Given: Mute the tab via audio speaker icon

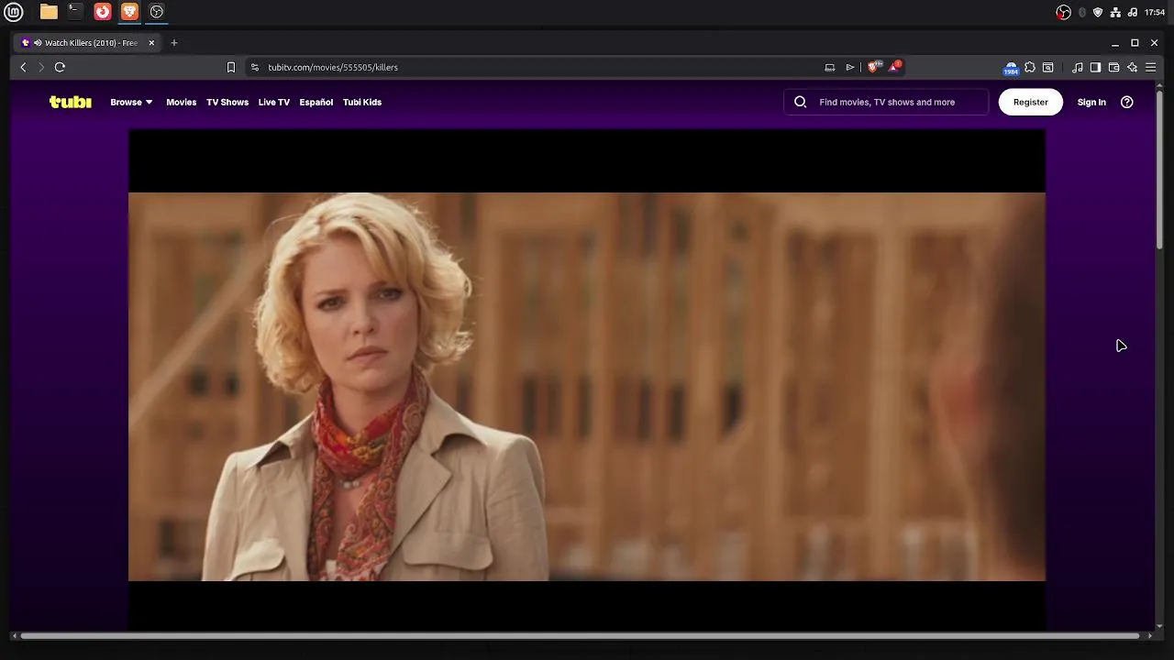Looking at the screenshot, I should [x=38, y=43].
